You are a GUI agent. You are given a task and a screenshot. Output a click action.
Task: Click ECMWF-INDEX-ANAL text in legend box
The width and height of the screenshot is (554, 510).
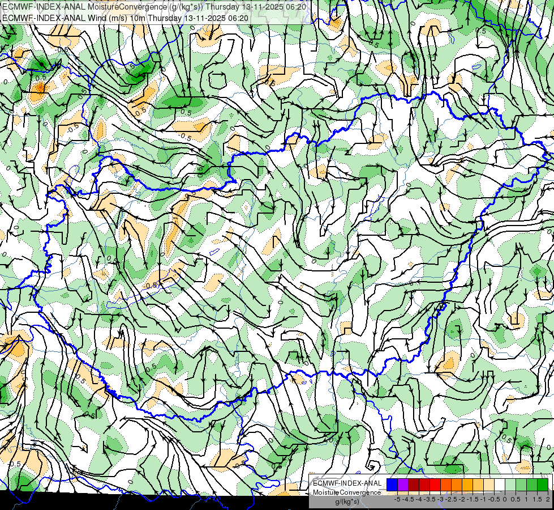click(x=347, y=483)
